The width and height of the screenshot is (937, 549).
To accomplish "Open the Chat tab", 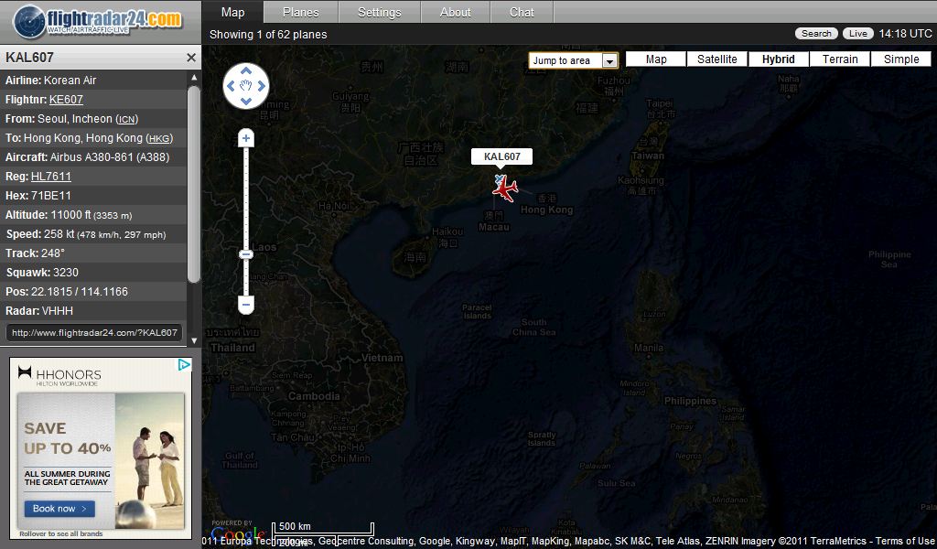I will (522, 12).
